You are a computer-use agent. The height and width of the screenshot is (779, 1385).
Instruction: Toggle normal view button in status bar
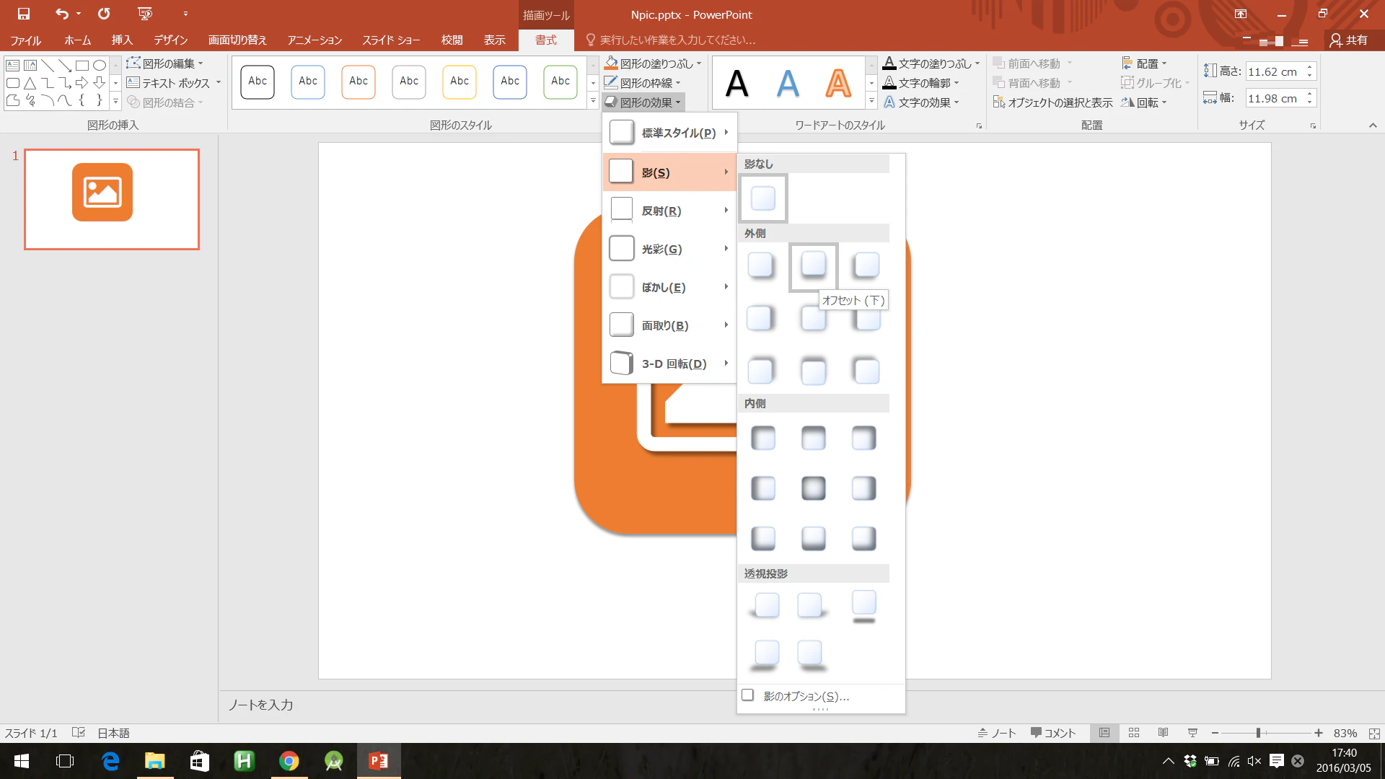[x=1104, y=733]
